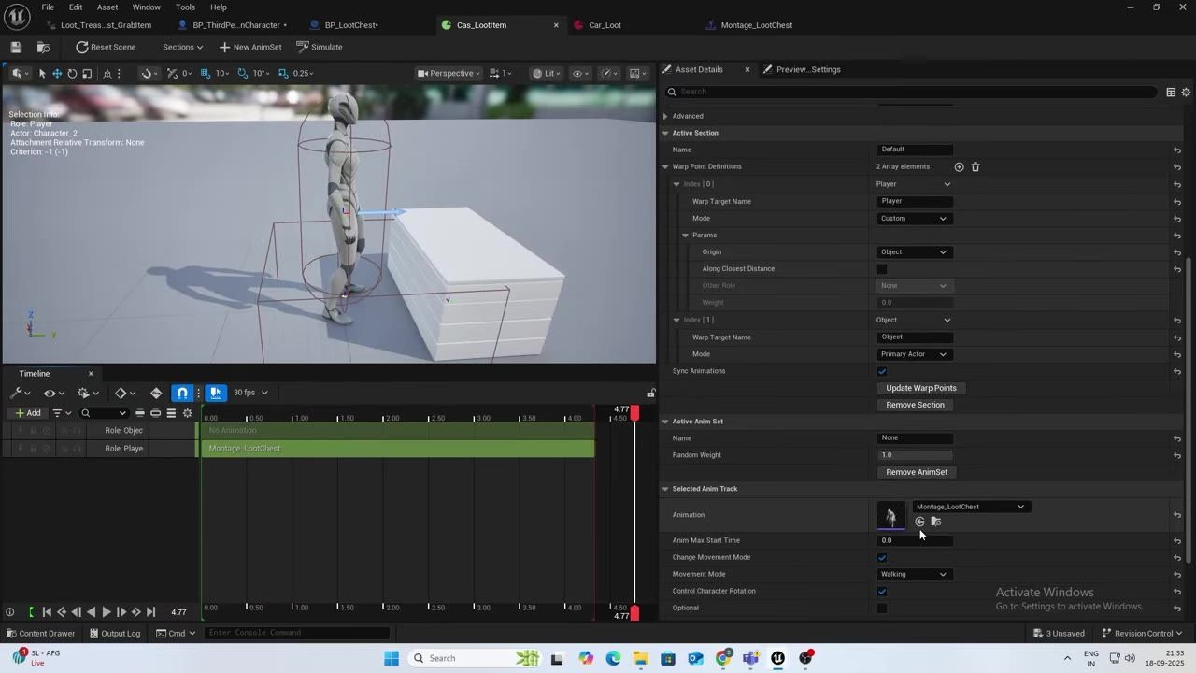Click the Remove AnimSet button
The image size is (1196, 673).
(917, 472)
